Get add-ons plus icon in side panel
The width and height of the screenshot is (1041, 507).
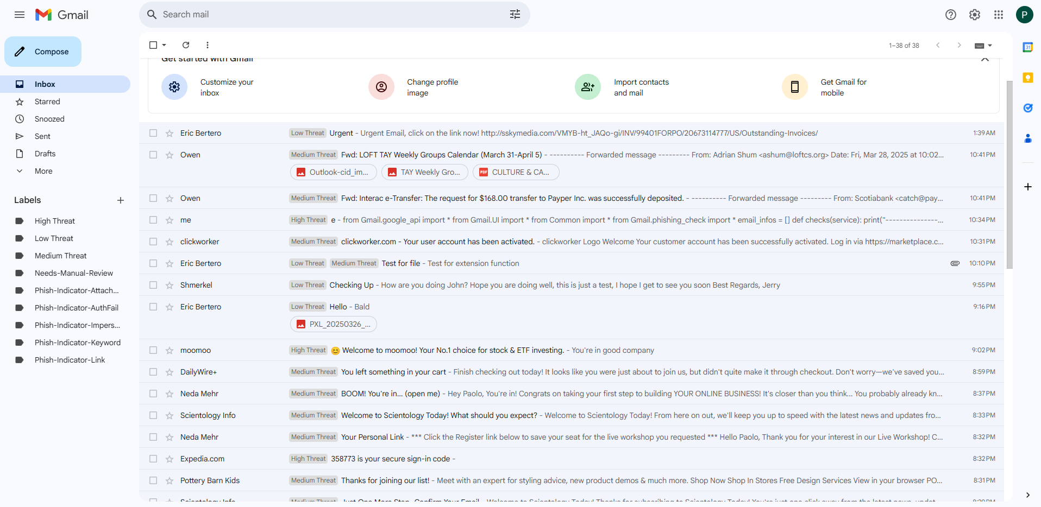pos(1028,187)
